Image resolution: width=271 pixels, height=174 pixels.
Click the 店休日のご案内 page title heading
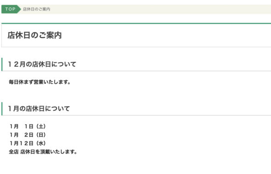point(34,35)
